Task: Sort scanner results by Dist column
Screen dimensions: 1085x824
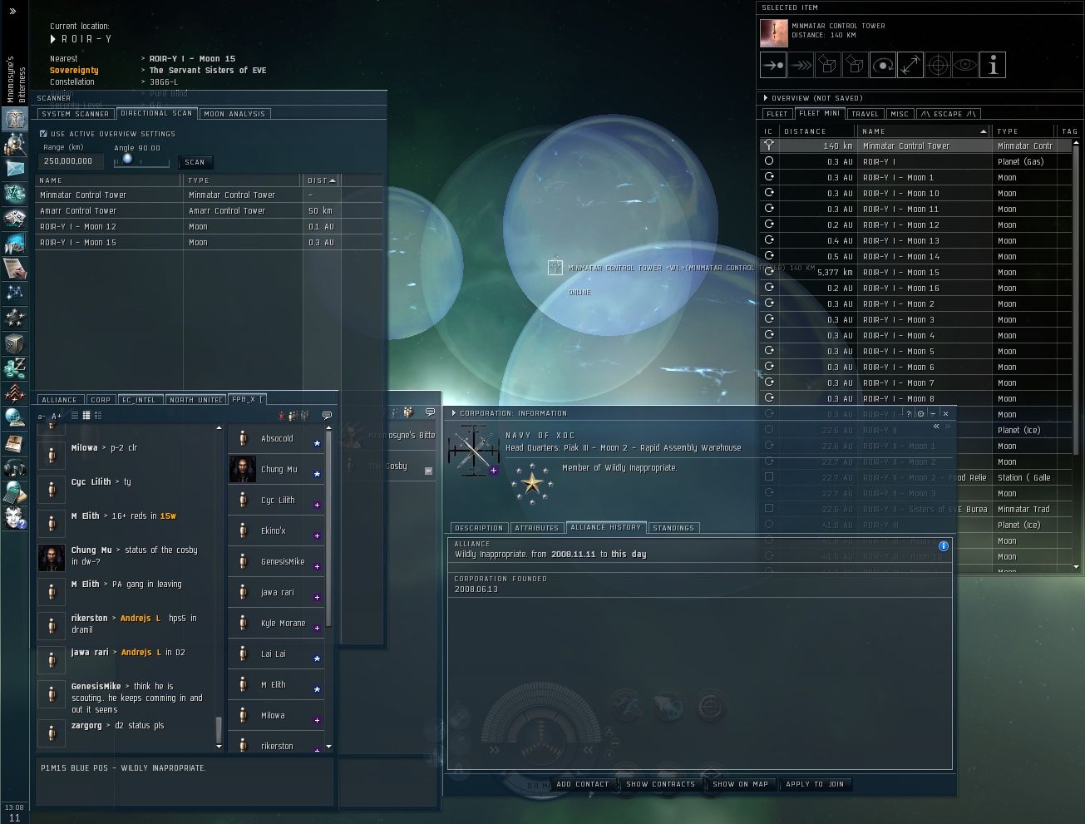Action: [x=321, y=180]
